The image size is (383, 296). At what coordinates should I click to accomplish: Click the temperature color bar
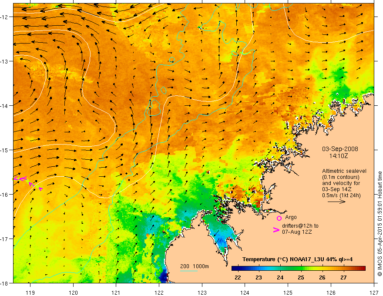(299, 269)
